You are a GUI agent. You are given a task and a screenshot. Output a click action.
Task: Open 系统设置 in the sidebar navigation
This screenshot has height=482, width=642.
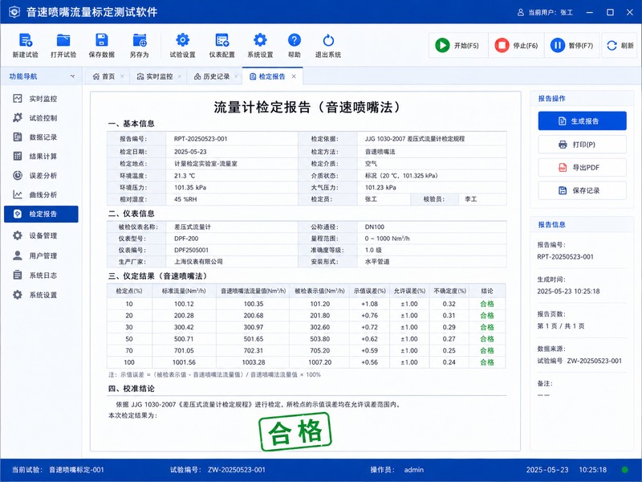pyautogui.click(x=41, y=295)
